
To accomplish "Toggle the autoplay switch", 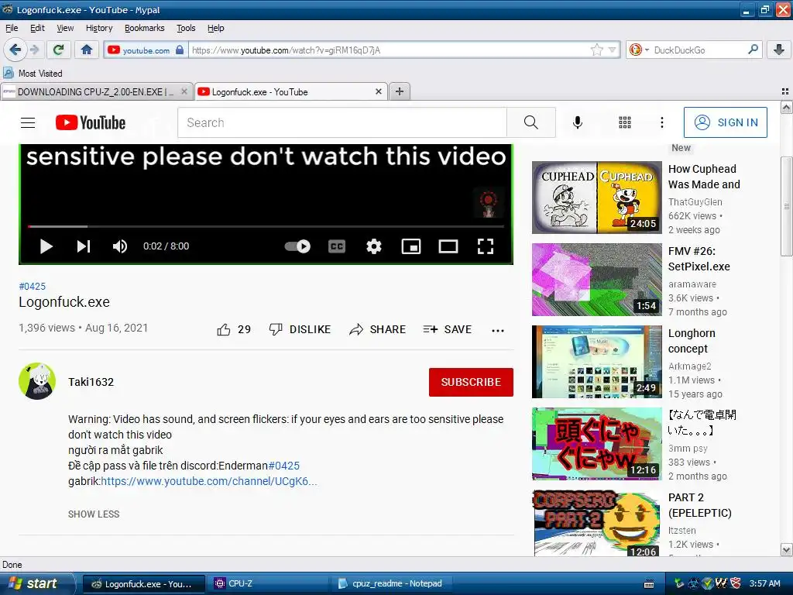I will [297, 246].
